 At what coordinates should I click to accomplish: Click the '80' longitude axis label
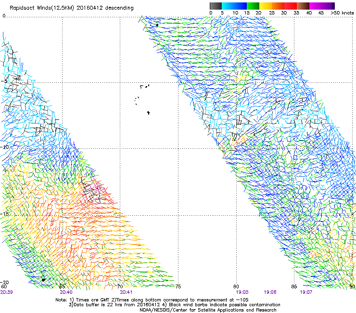[236, 287]
